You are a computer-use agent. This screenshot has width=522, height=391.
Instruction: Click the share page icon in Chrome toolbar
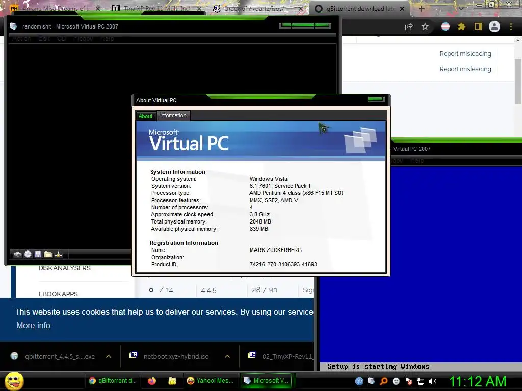(x=409, y=27)
